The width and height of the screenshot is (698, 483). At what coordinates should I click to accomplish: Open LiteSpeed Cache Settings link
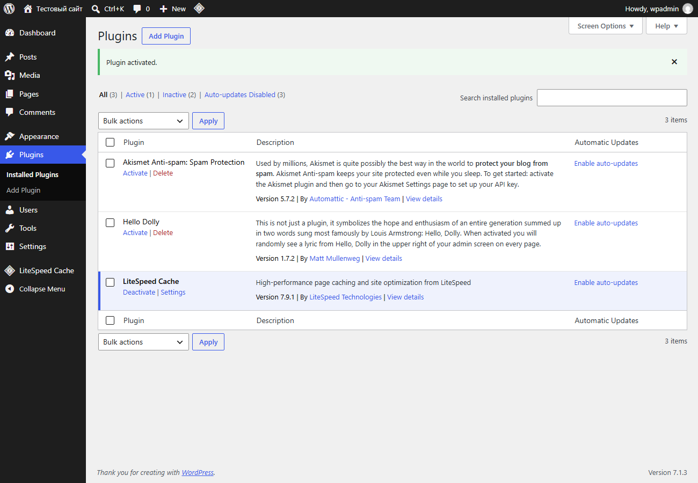[x=173, y=292]
